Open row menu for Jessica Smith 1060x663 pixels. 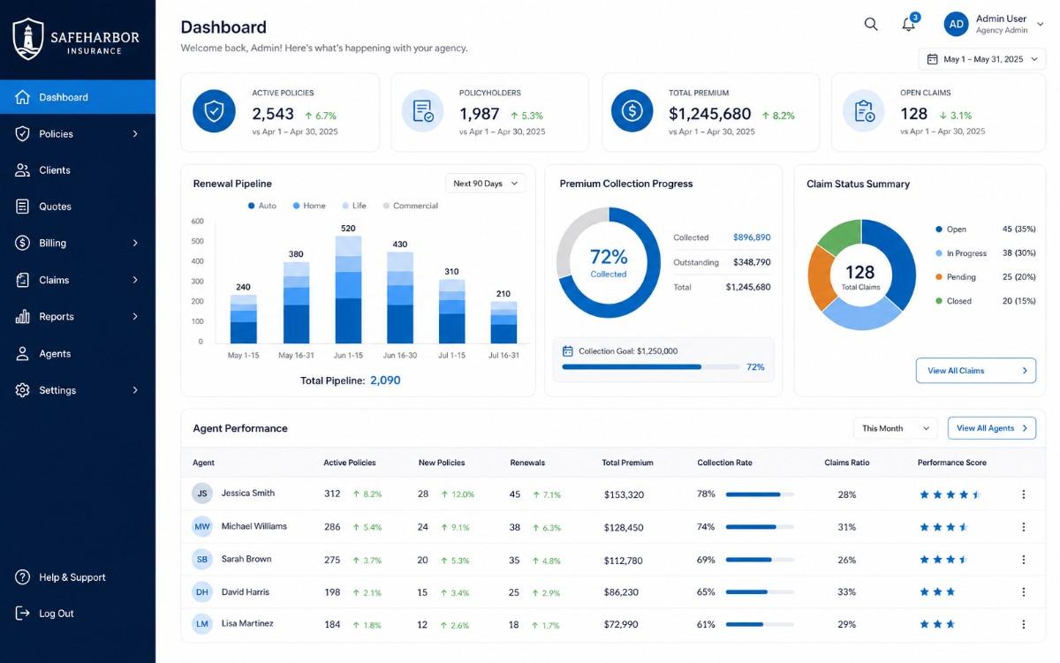tap(1024, 494)
